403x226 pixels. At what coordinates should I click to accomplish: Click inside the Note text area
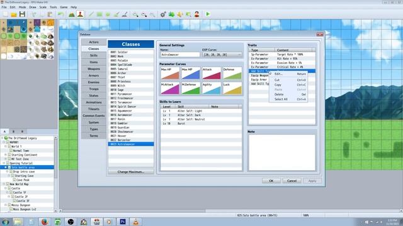point(282,153)
